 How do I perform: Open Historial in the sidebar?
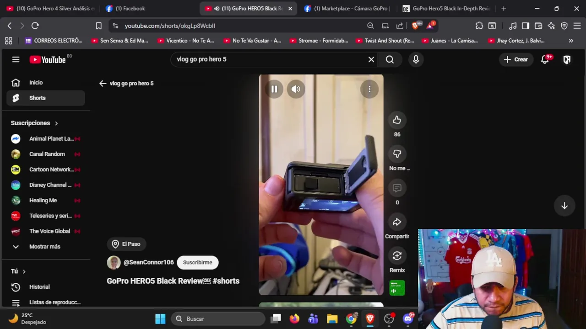pyautogui.click(x=46, y=287)
